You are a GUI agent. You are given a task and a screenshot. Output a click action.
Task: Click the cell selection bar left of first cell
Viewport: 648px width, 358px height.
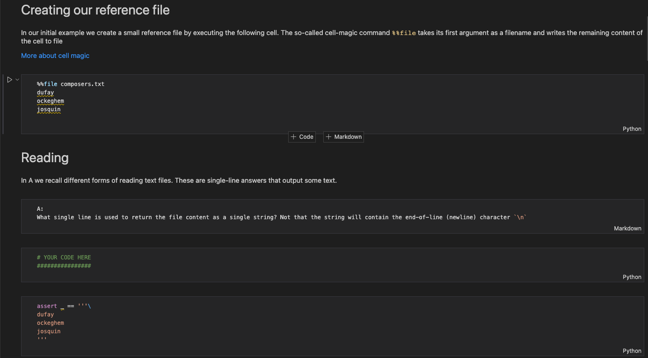pos(2,103)
